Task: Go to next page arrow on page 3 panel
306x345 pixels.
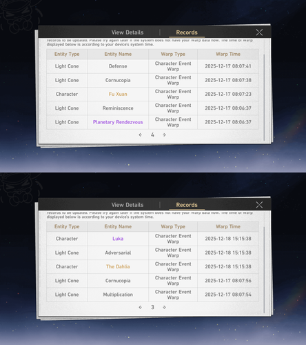Action: tap(164, 307)
